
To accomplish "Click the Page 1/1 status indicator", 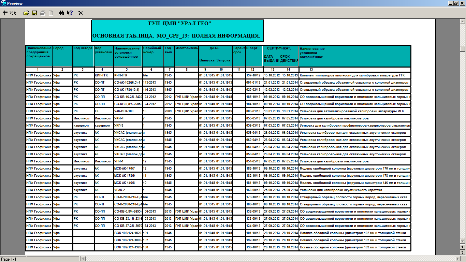I will [13, 259].
